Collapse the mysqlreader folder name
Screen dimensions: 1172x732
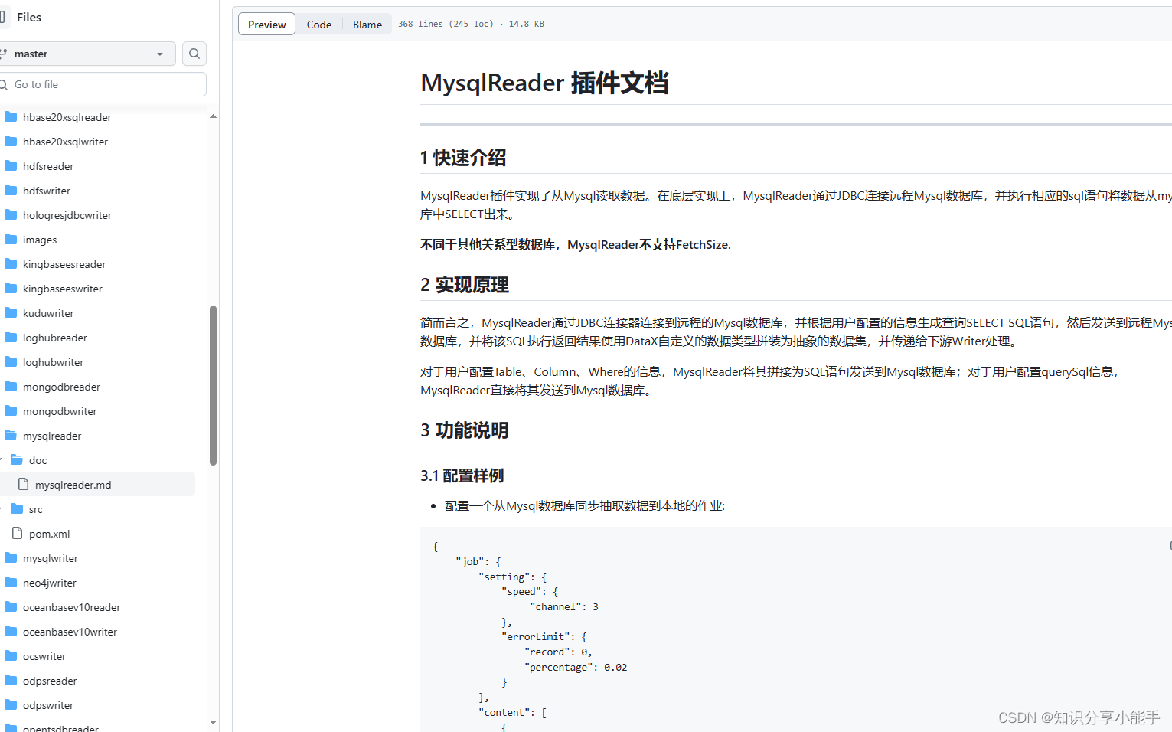point(52,436)
